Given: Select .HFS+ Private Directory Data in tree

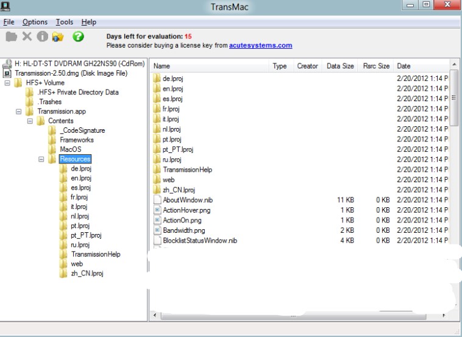Looking at the screenshot, I should click(78, 92).
